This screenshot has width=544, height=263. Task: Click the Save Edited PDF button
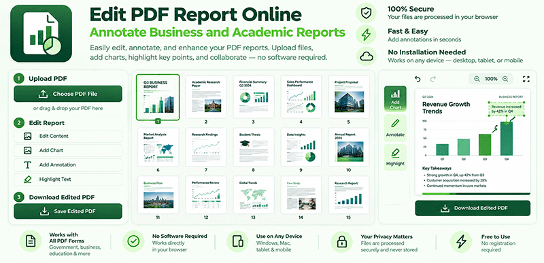68,211
